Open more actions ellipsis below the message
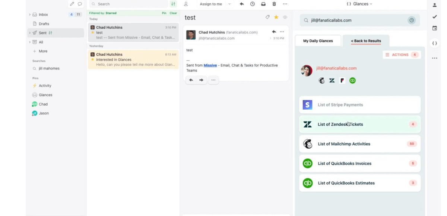The width and height of the screenshot is (447, 216). (213, 80)
